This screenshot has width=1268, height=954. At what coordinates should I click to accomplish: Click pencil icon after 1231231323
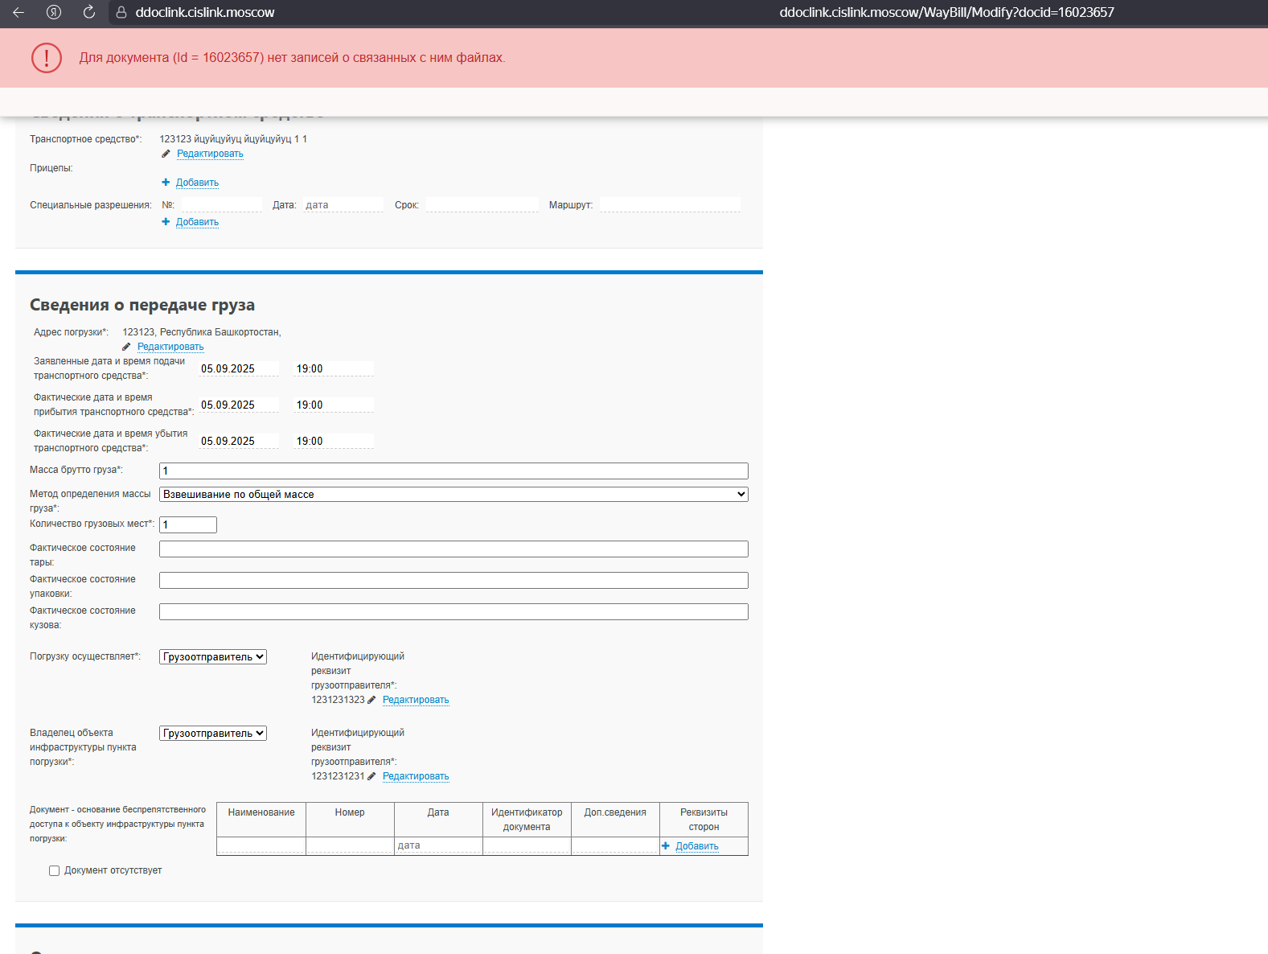click(371, 700)
